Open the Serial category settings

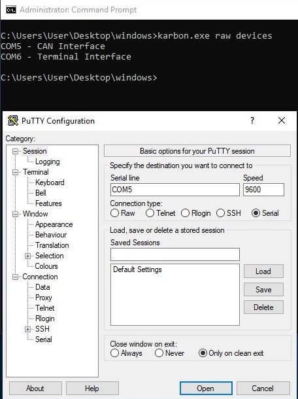coord(44,339)
